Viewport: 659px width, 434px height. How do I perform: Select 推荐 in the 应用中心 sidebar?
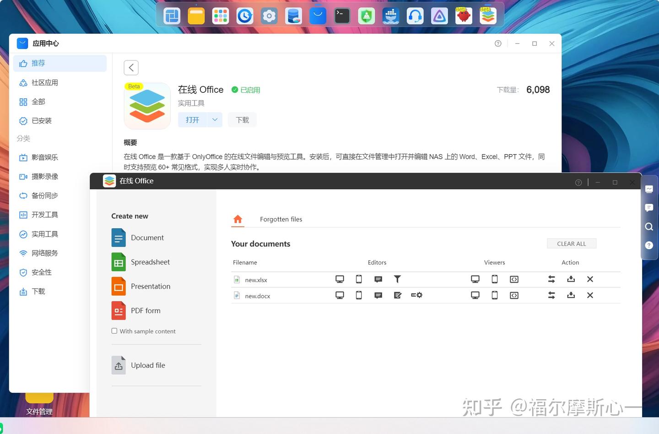[59, 63]
